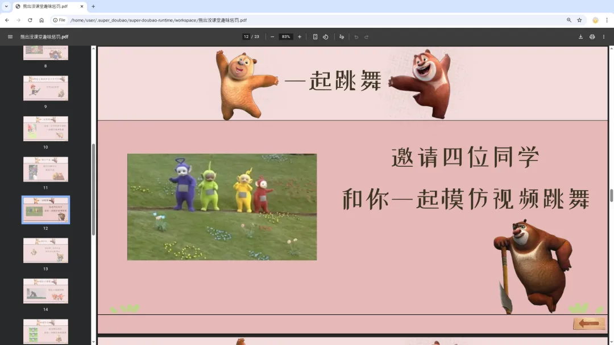
Task: Click the thumbnail sidebar scrollbar handle
Action: [93, 190]
